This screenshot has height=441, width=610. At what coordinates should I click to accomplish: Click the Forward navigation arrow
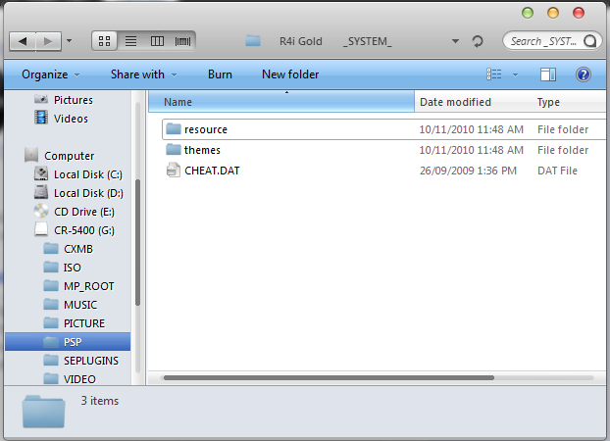click(48, 41)
